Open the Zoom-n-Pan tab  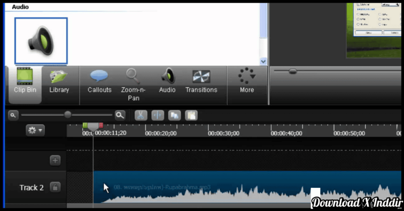[x=133, y=85]
